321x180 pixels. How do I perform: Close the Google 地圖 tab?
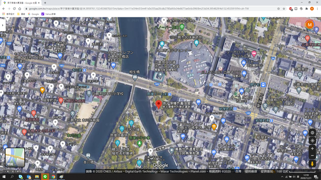(39, 3)
